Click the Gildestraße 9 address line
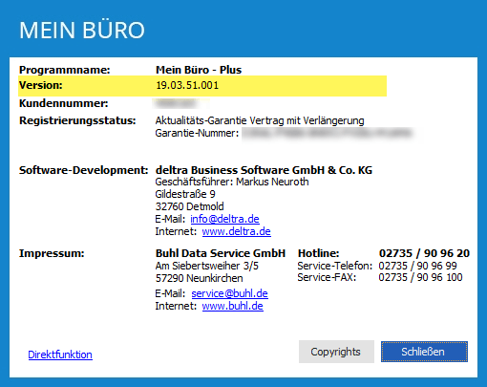The height and width of the screenshot is (387, 487). pos(185,194)
